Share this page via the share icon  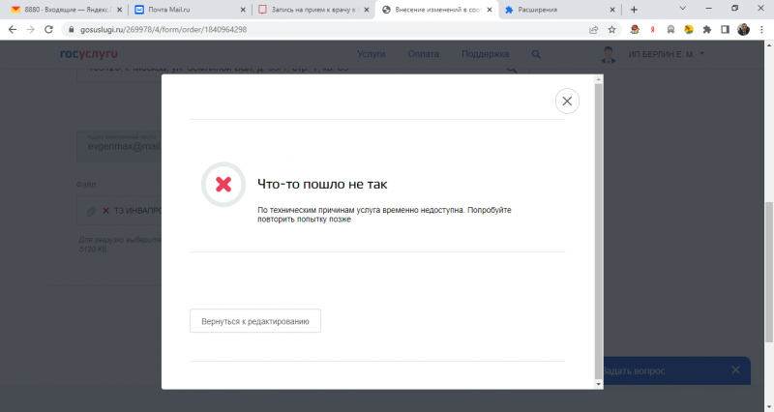593,29
